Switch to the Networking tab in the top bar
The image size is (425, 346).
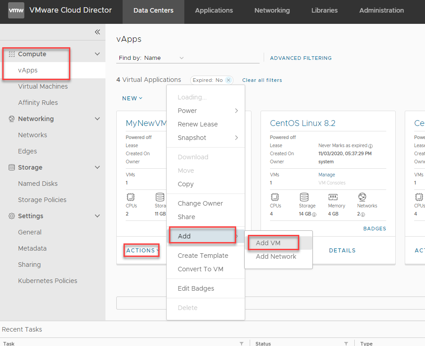[x=272, y=10]
